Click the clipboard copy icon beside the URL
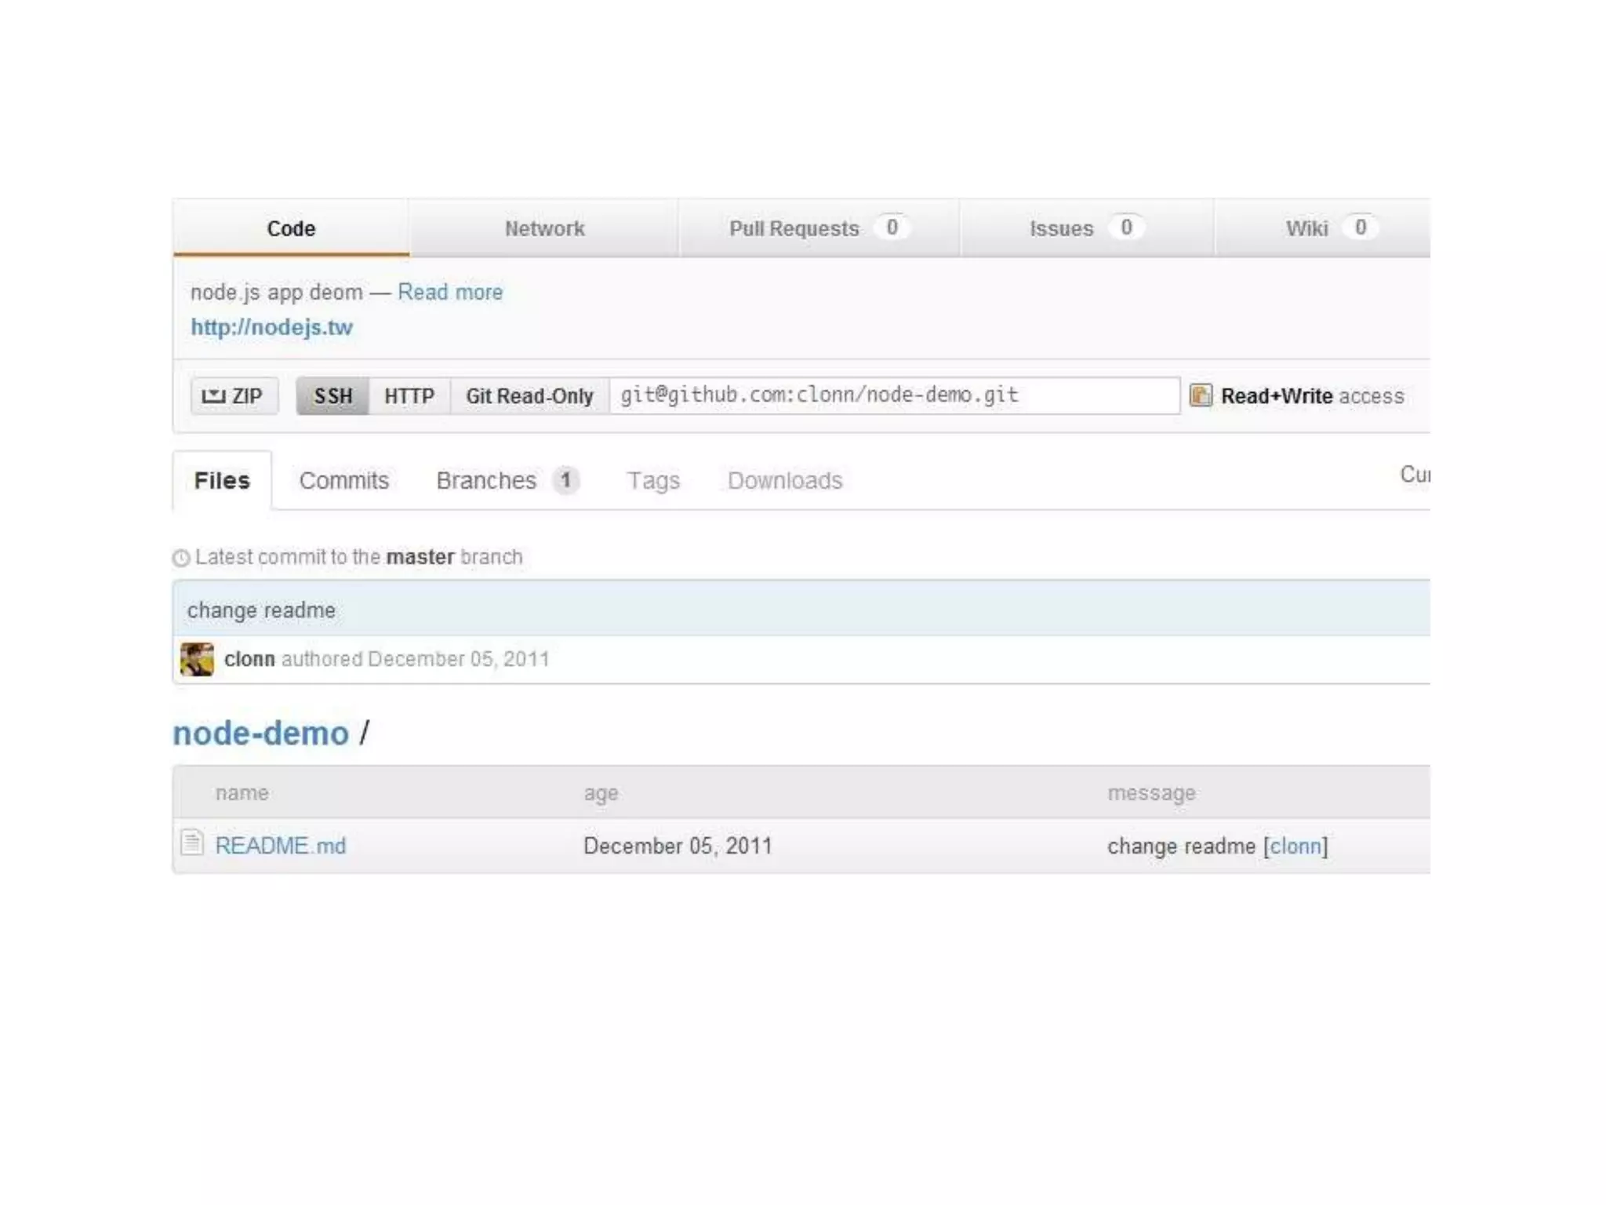Image resolution: width=1606 pixels, height=1205 pixels. tap(1201, 395)
